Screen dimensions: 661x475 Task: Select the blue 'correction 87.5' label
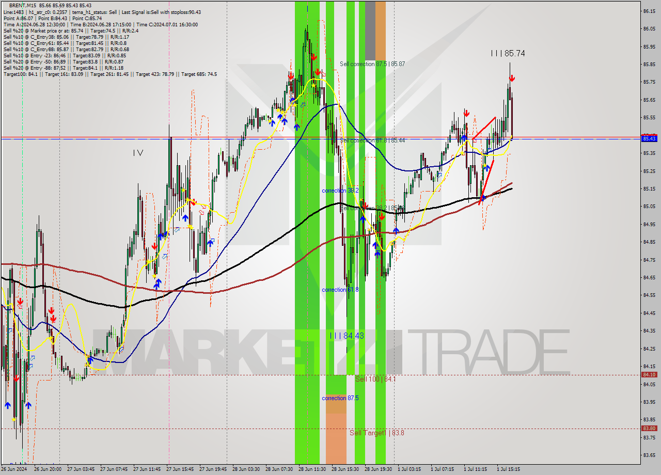[340, 398]
